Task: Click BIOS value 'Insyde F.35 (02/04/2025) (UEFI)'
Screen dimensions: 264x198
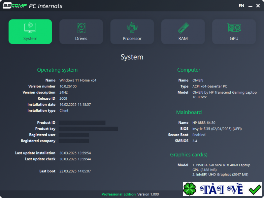Action: point(217,129)
